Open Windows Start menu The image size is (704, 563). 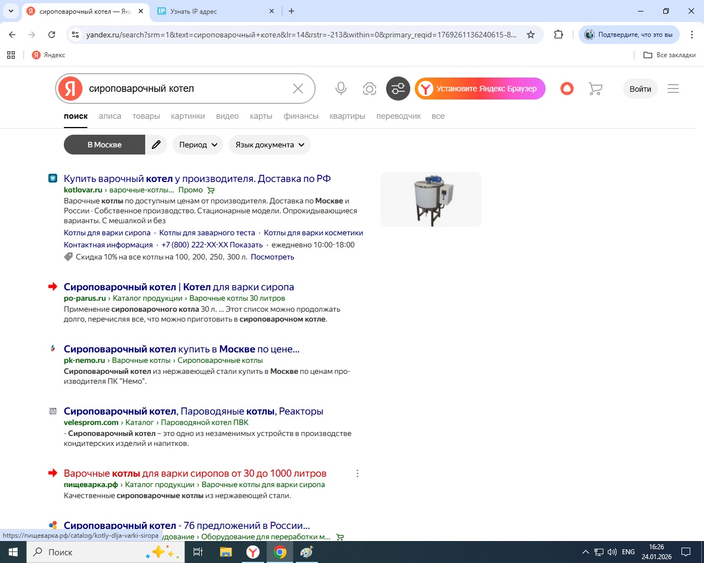pos(13,552)
